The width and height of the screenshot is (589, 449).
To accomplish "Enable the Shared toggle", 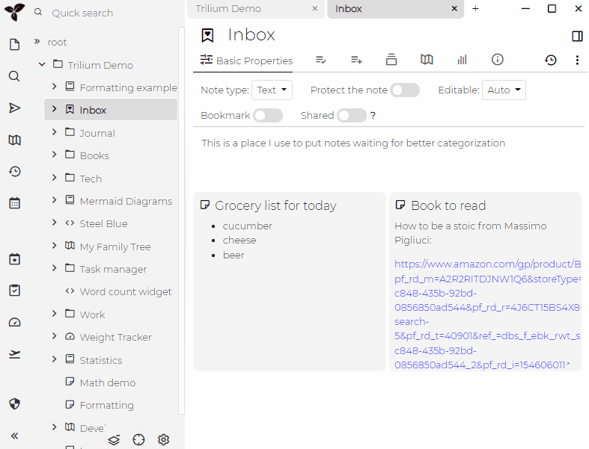I will (x=352, y=116).
